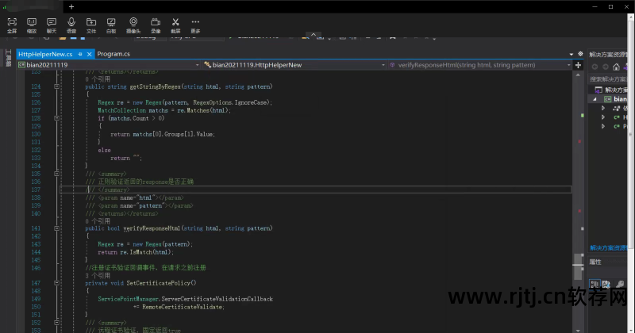Click the editor scroll up arrow
635x333 pixels.
click(x=578, y=75)
